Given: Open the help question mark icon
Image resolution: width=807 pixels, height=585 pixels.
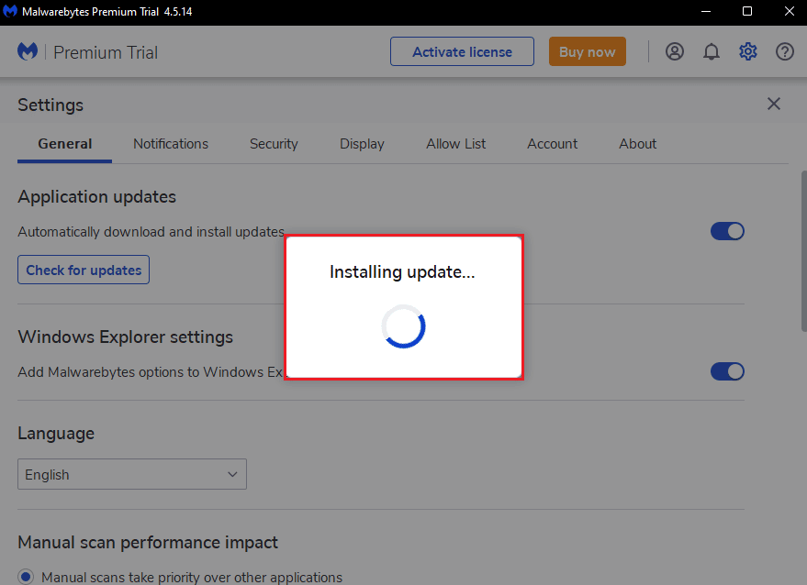Looking at the screenshot, I should click(x=784, y=51).
